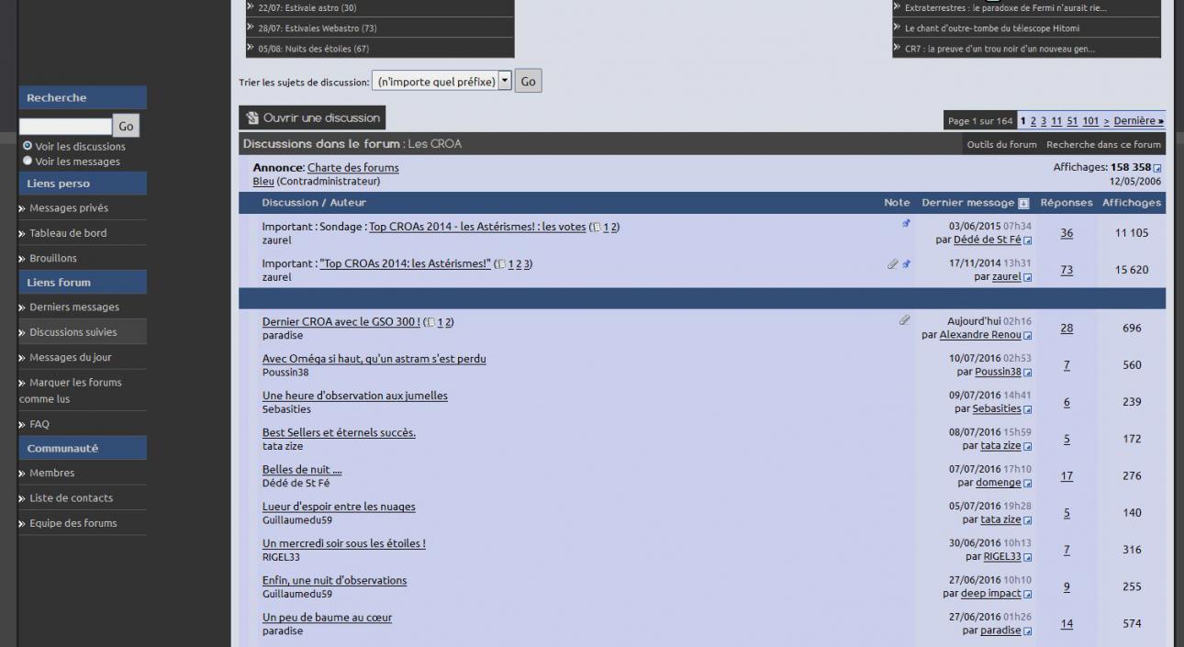This screenshot has height=647, width=1184.
Task: Open Equipe des forums
Action: coord(73,524)
